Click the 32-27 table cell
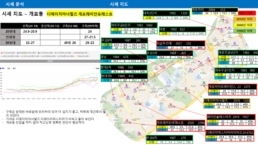Image resolution: width=258 pixels, height=145 pixels. [x=30, y=43]
